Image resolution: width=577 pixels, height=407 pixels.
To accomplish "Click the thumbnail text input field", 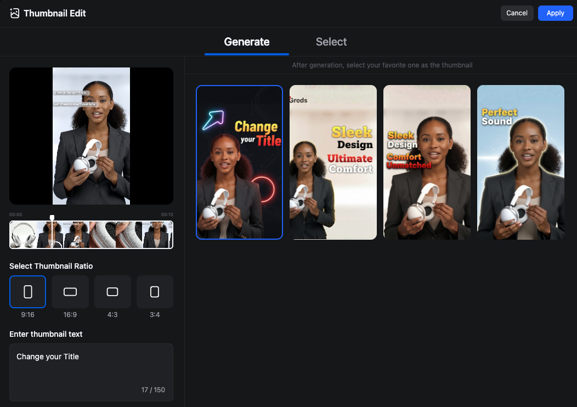I will click(x=91, y=372).
